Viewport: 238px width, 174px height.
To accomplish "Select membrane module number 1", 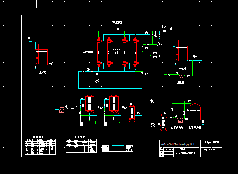I will (x=99, y=52).
